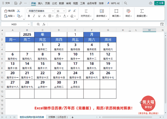This screenshot has width=167, height=119.
Task: Select the cell containing date 15
Action: pyautogui.click(x=43, y=64)
